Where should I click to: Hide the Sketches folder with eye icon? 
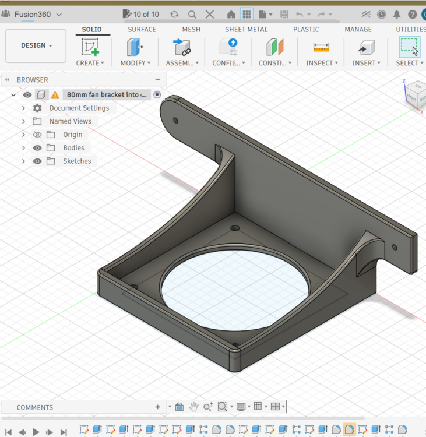[x=37, y=161]
